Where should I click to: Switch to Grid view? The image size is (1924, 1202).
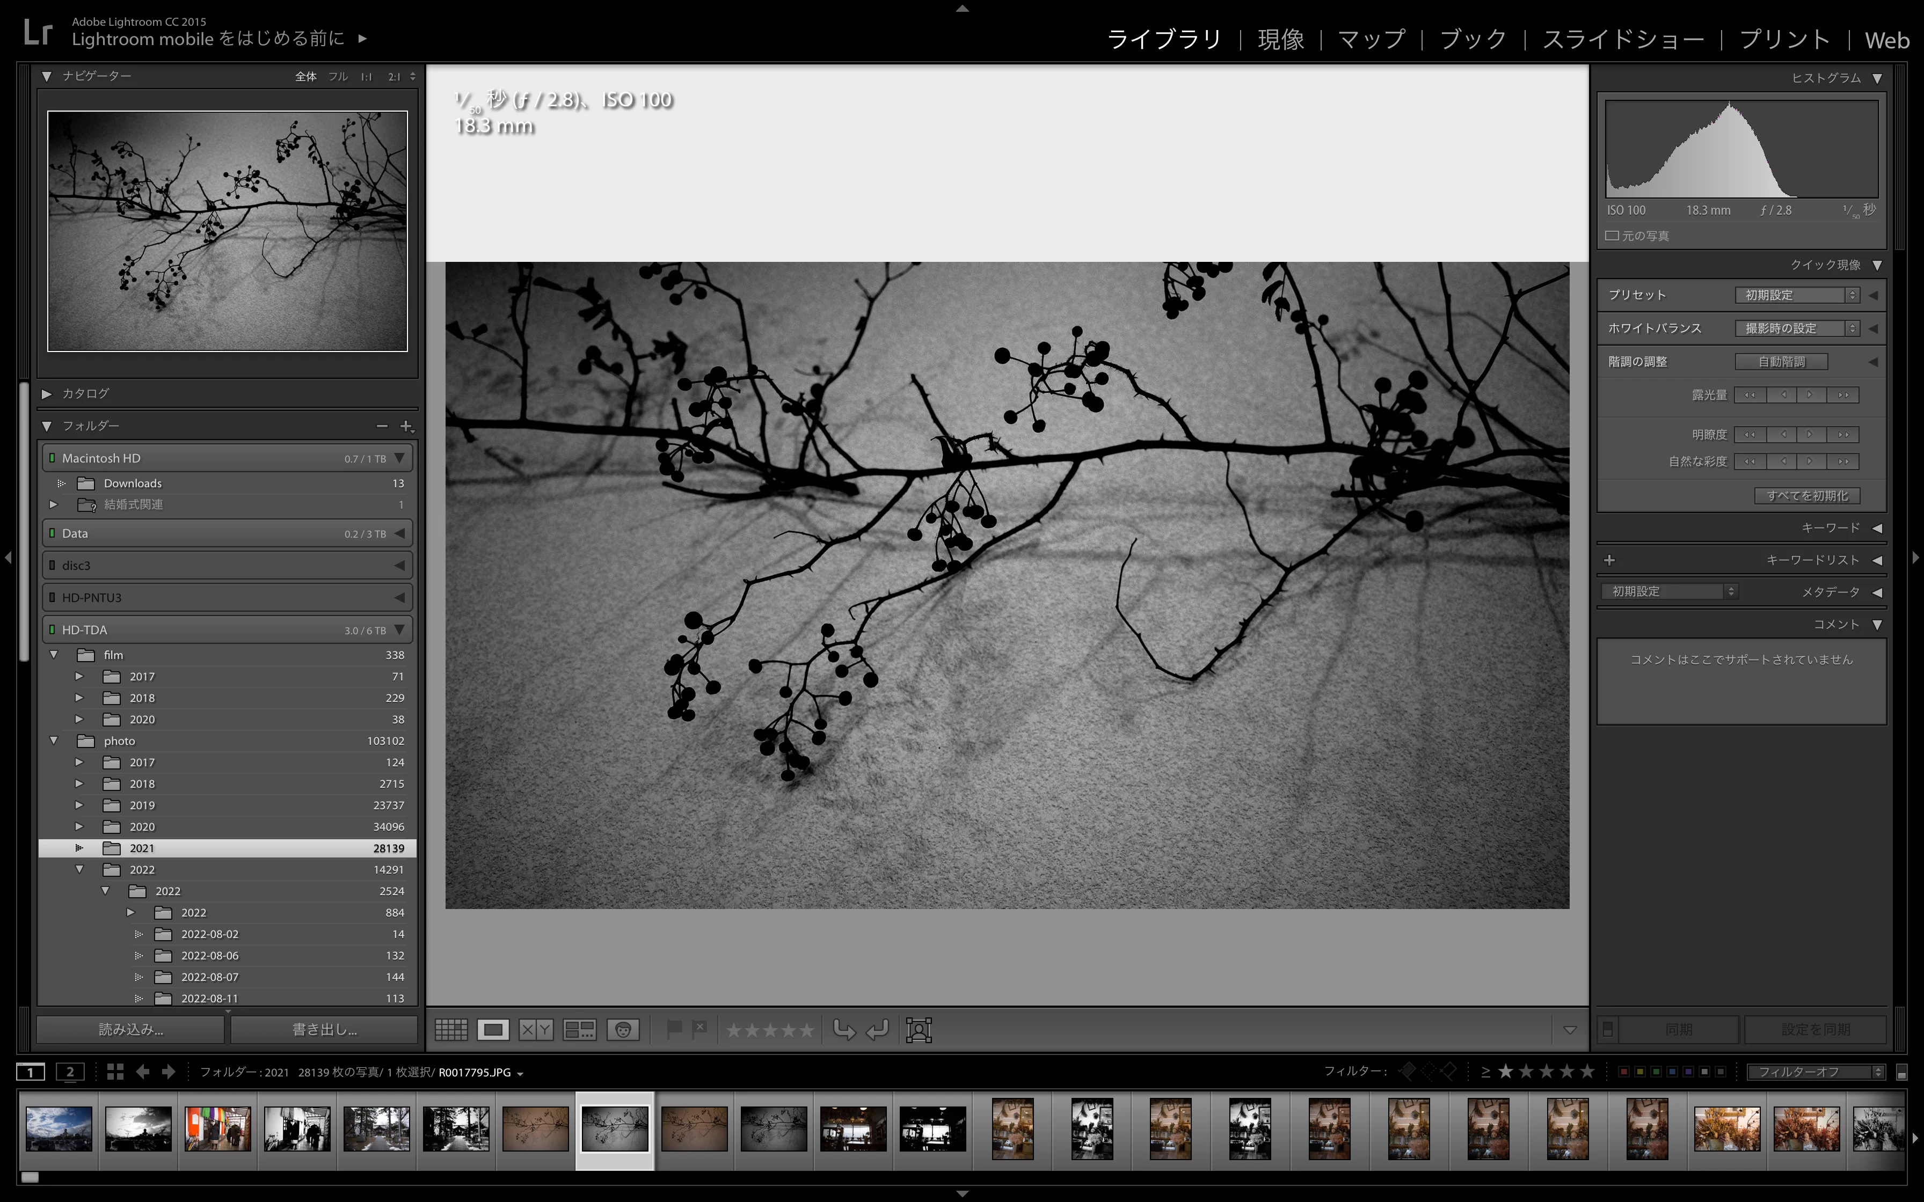(x=451, y=1030)
